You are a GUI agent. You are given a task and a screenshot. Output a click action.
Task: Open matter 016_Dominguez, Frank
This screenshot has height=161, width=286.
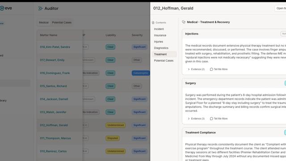point(55,73)
